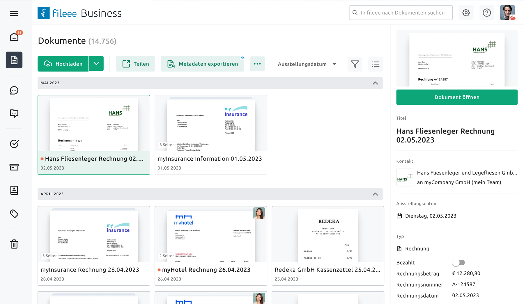524x304 pixels.
Task: Open the tags label sidebar icon
Action: (14, 214)
